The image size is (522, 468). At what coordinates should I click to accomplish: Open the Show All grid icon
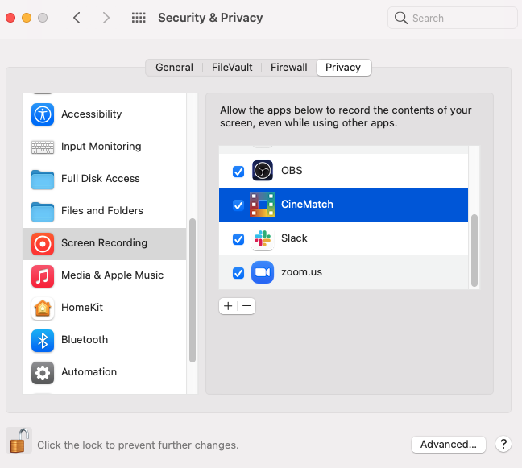pos(139,18)
